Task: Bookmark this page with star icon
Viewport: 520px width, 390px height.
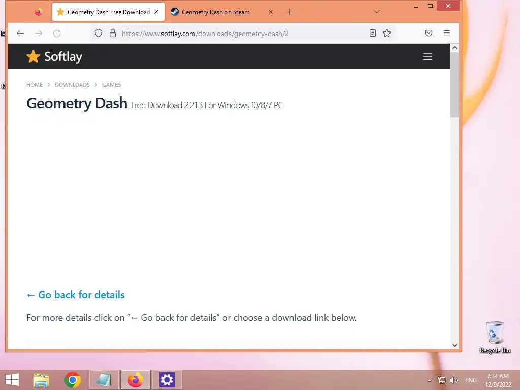Action: [387, 33]
